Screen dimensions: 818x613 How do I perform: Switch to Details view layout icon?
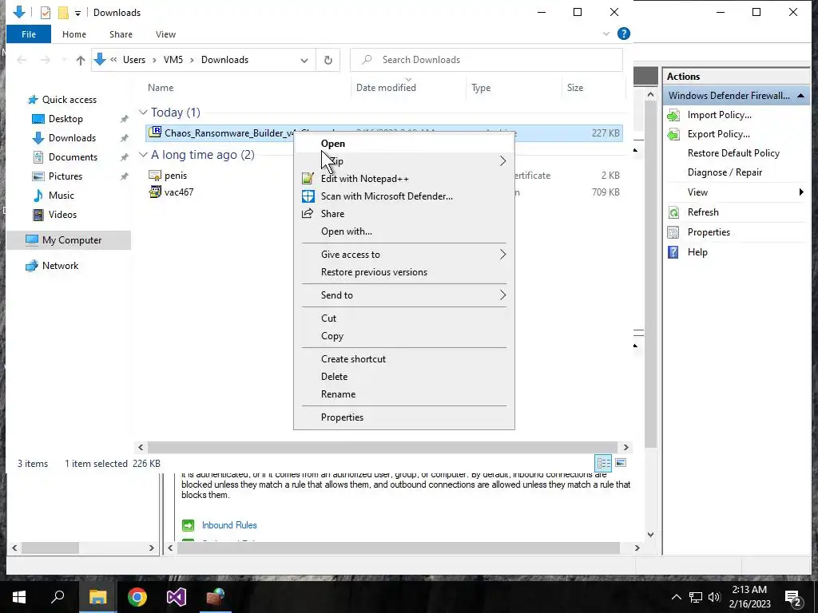click(604, 463)
